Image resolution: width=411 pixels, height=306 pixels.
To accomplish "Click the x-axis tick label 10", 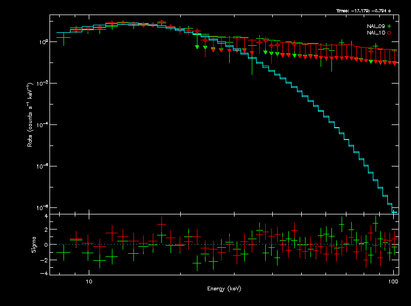I will point(89,281).
